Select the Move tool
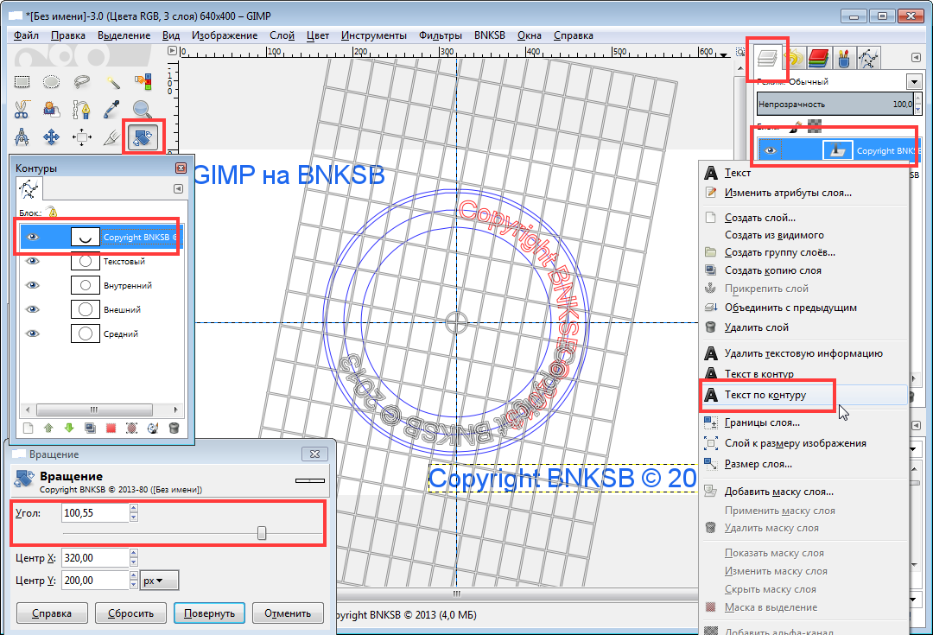This screenshot has height=635, width=933. pyautogui.click(x=52, y=137)
